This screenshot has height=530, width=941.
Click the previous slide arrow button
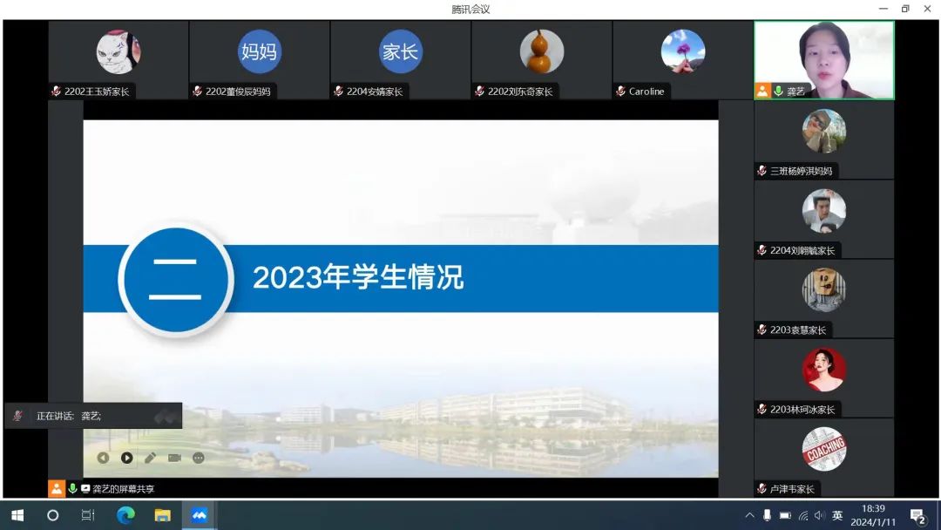click(103, 458)
